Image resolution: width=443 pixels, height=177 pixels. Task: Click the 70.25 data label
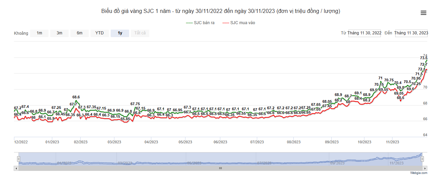pos(416,84)
